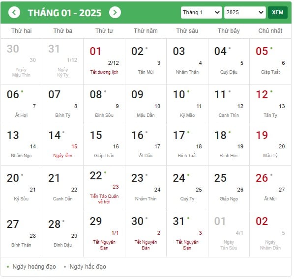Open the Tháng 1 month dropdown
This screenshot has height=280, width=294.
point(202,13)
